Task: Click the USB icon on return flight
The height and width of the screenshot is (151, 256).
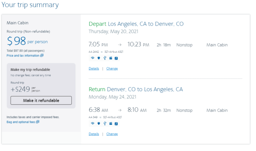Action: (105, 124)
